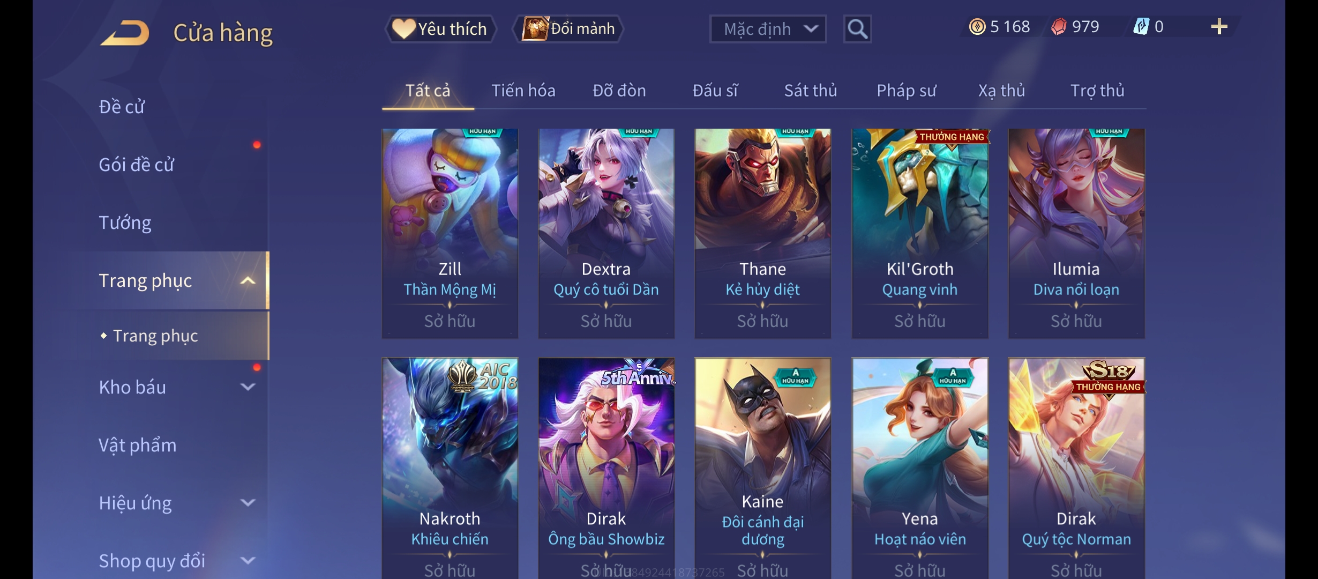Viewport: 1318px width, 579px height.
Task: Expand the Kho báu sidebar section
Action: click(248, 387)
